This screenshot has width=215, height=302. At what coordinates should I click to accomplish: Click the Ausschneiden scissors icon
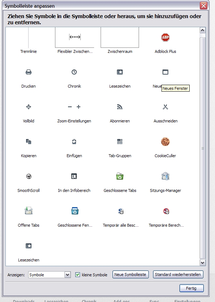165,107
